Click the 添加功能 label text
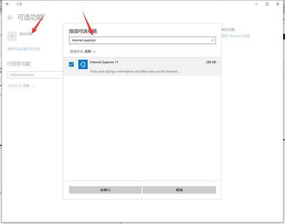This screenshot has height=224, width=285. (26, 34)
